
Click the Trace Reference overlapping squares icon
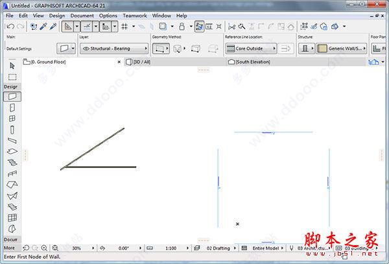(x=163, y=27)
